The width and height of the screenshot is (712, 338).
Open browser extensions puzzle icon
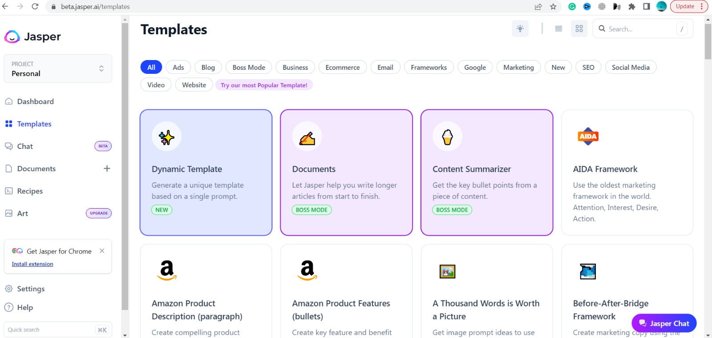tap(632, 7)
